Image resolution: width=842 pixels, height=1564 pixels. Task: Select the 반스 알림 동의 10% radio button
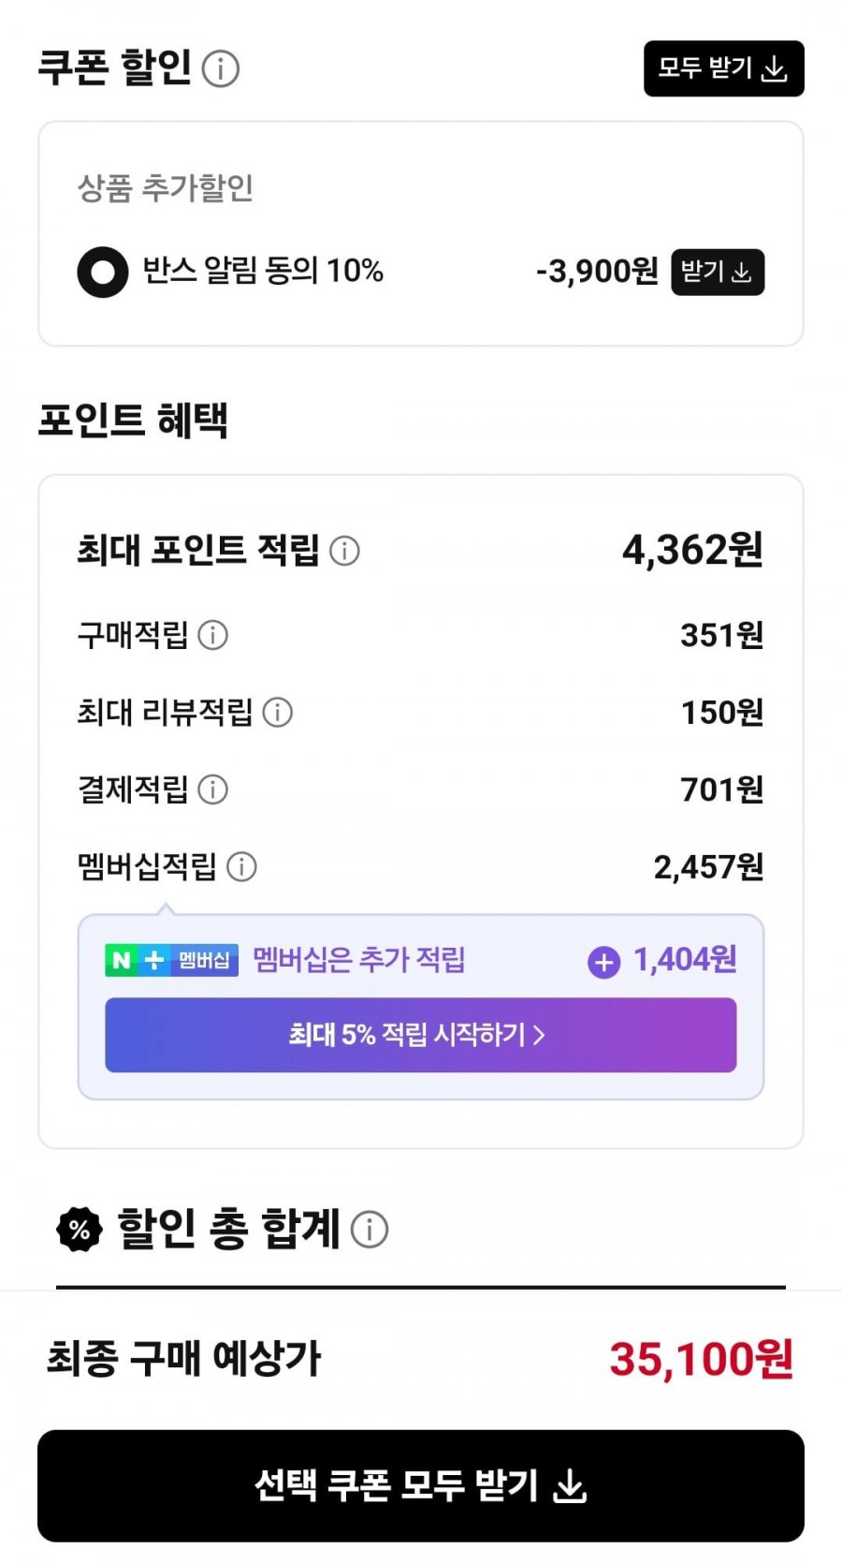pyautogui.click(x=103, y=272)
